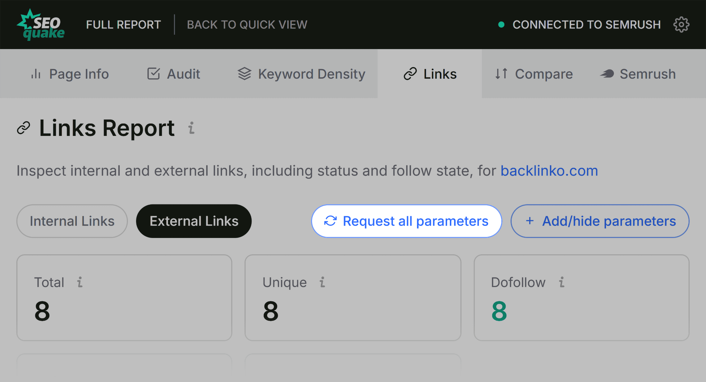
Task: Click the SEOquake logo
Action: click(41, 25)
